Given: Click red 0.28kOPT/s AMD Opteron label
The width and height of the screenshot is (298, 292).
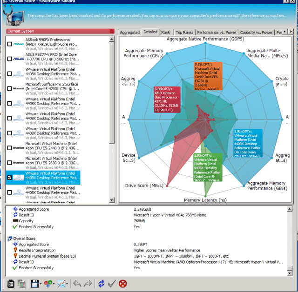Looking at the screenshot, I should point(167,100).
